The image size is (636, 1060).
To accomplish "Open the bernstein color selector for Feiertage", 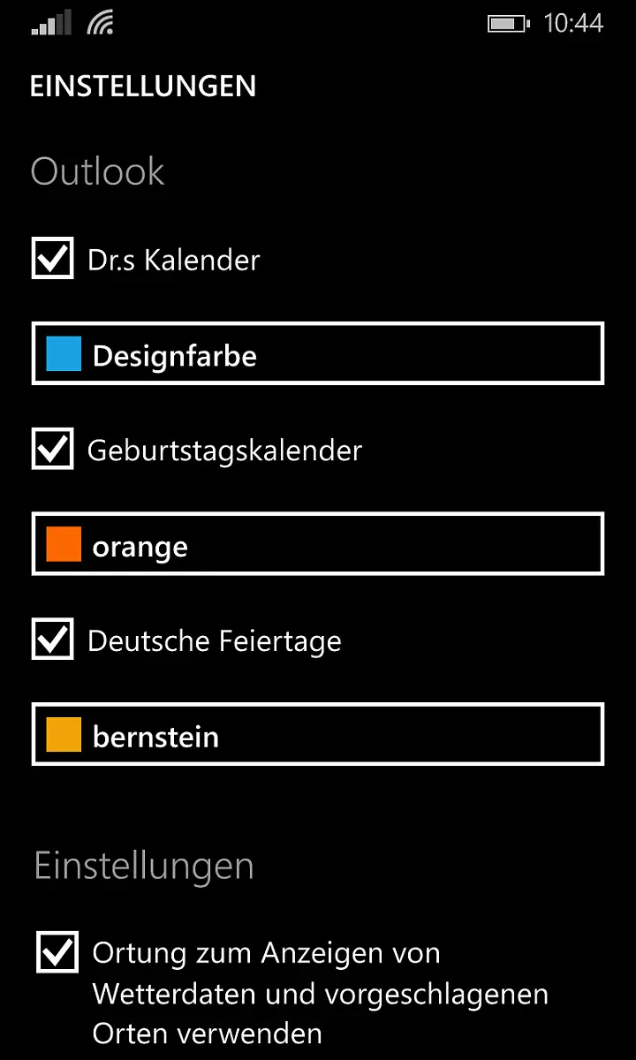I will [x=318, y=734].
